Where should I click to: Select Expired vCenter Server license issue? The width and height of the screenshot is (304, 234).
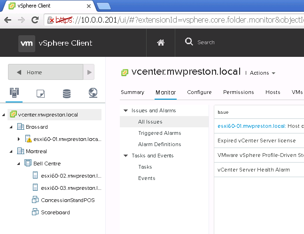coord(259,140)
